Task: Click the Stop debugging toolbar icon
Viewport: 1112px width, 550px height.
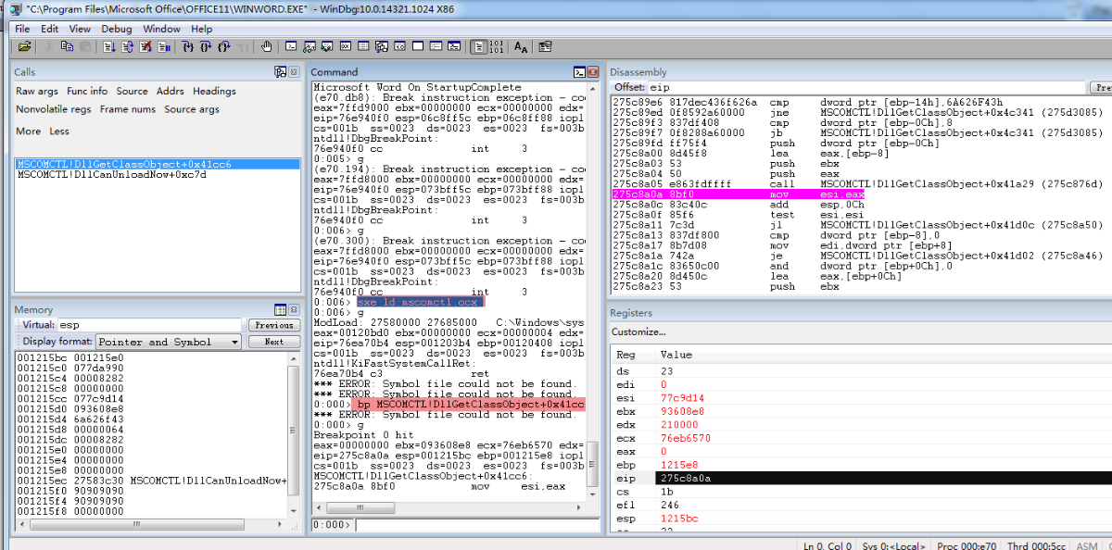Action: (145, 46)
